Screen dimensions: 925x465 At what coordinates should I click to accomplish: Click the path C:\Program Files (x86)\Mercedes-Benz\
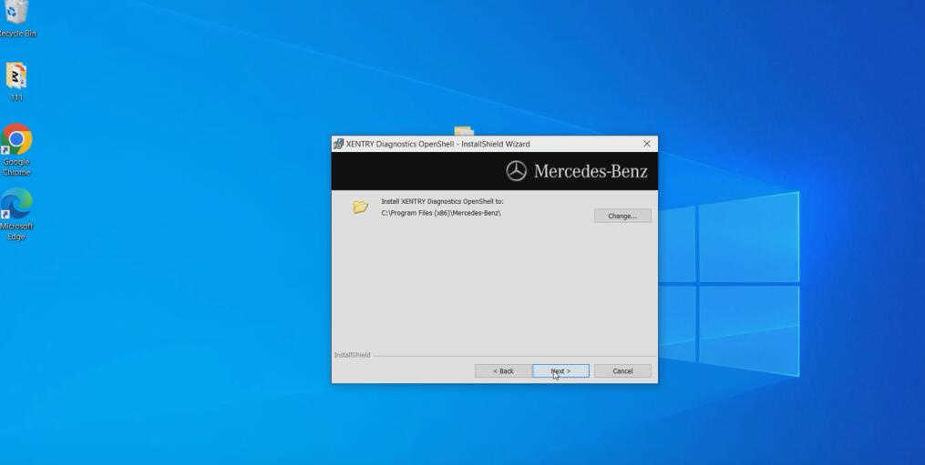tap(441, 213)
